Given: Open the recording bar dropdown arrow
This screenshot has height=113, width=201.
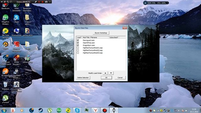Looking at the screenshot, I should click(x=2, y=2).
